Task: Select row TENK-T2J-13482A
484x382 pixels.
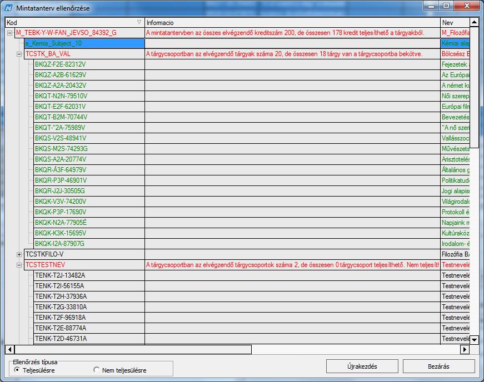Action: (89, 275)
